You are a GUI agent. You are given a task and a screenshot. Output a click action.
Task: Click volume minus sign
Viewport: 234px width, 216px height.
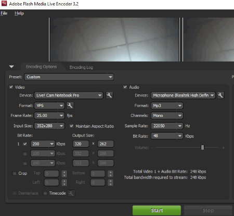[152, 148]
